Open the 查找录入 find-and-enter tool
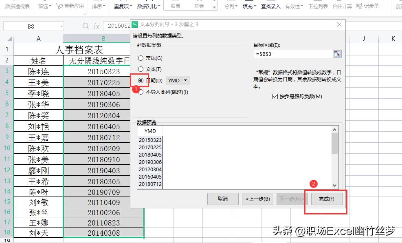Screen dimensions: 402x243 tap(270, 6)
